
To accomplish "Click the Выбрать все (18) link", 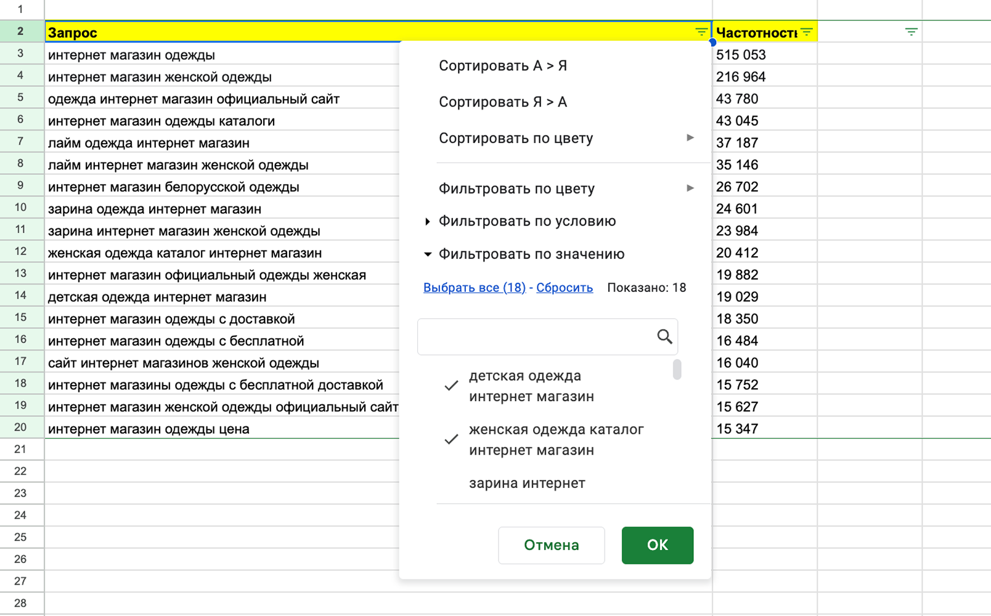I will tap(472, 287).
